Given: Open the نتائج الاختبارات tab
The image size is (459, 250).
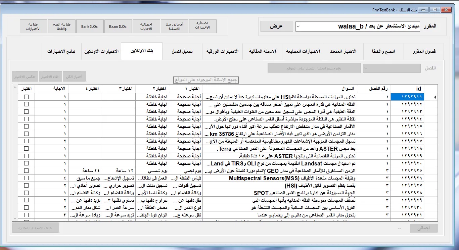Looking at the screenshot, I should coord(61,52).
